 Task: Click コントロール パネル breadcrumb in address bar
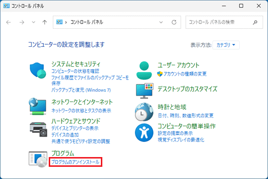coord(87,22)
